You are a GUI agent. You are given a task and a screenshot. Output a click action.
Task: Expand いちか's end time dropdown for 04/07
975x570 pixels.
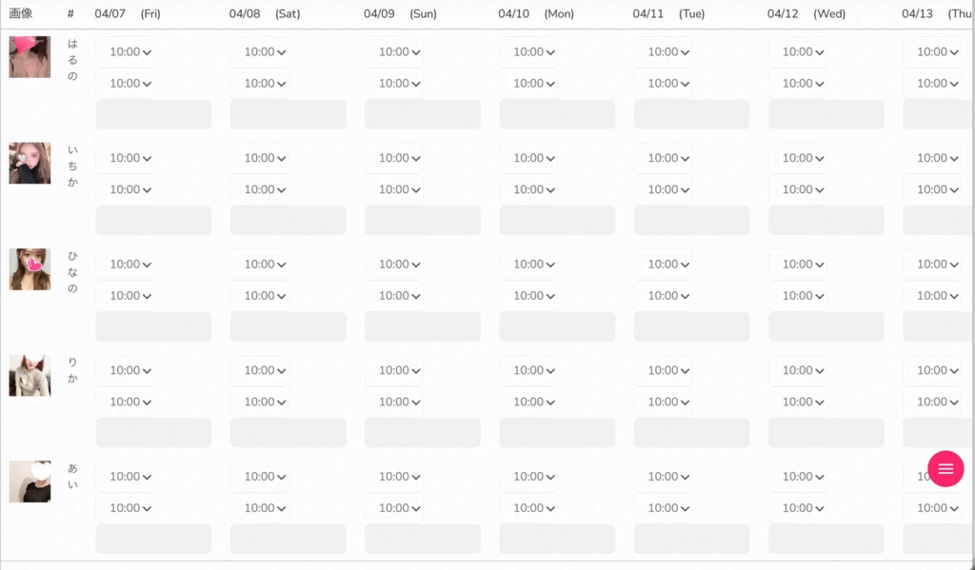pos(127,190)
